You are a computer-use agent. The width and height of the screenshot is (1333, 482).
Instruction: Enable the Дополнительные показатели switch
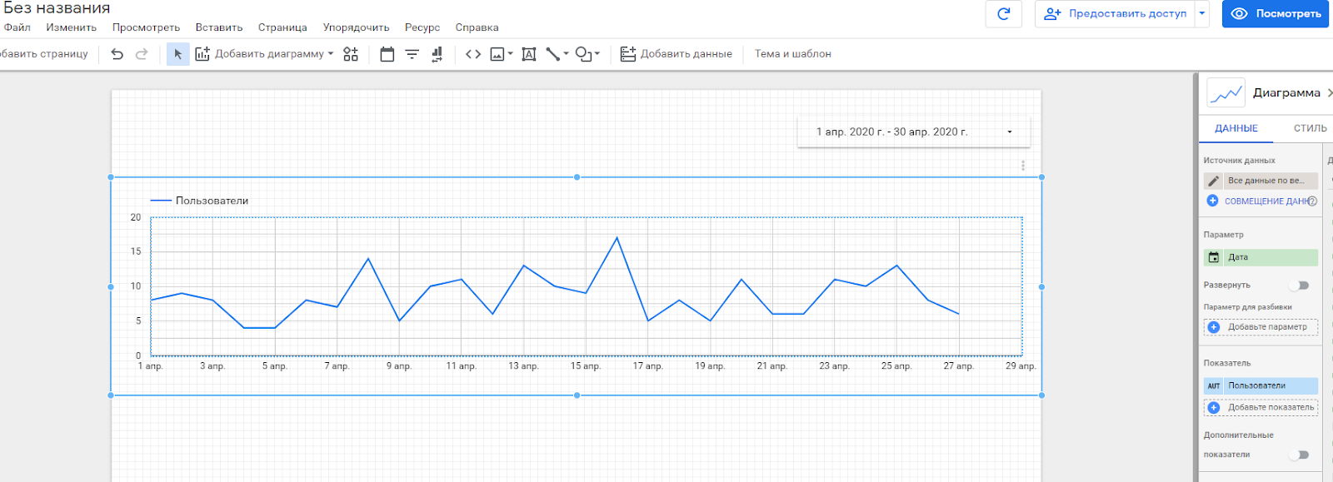[1299, 455]
